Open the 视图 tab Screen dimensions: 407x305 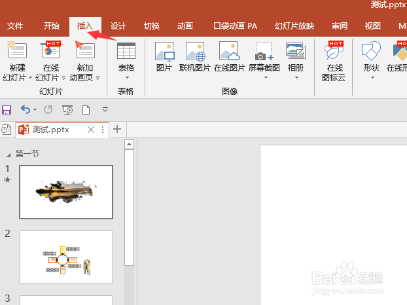pos(373,26)
